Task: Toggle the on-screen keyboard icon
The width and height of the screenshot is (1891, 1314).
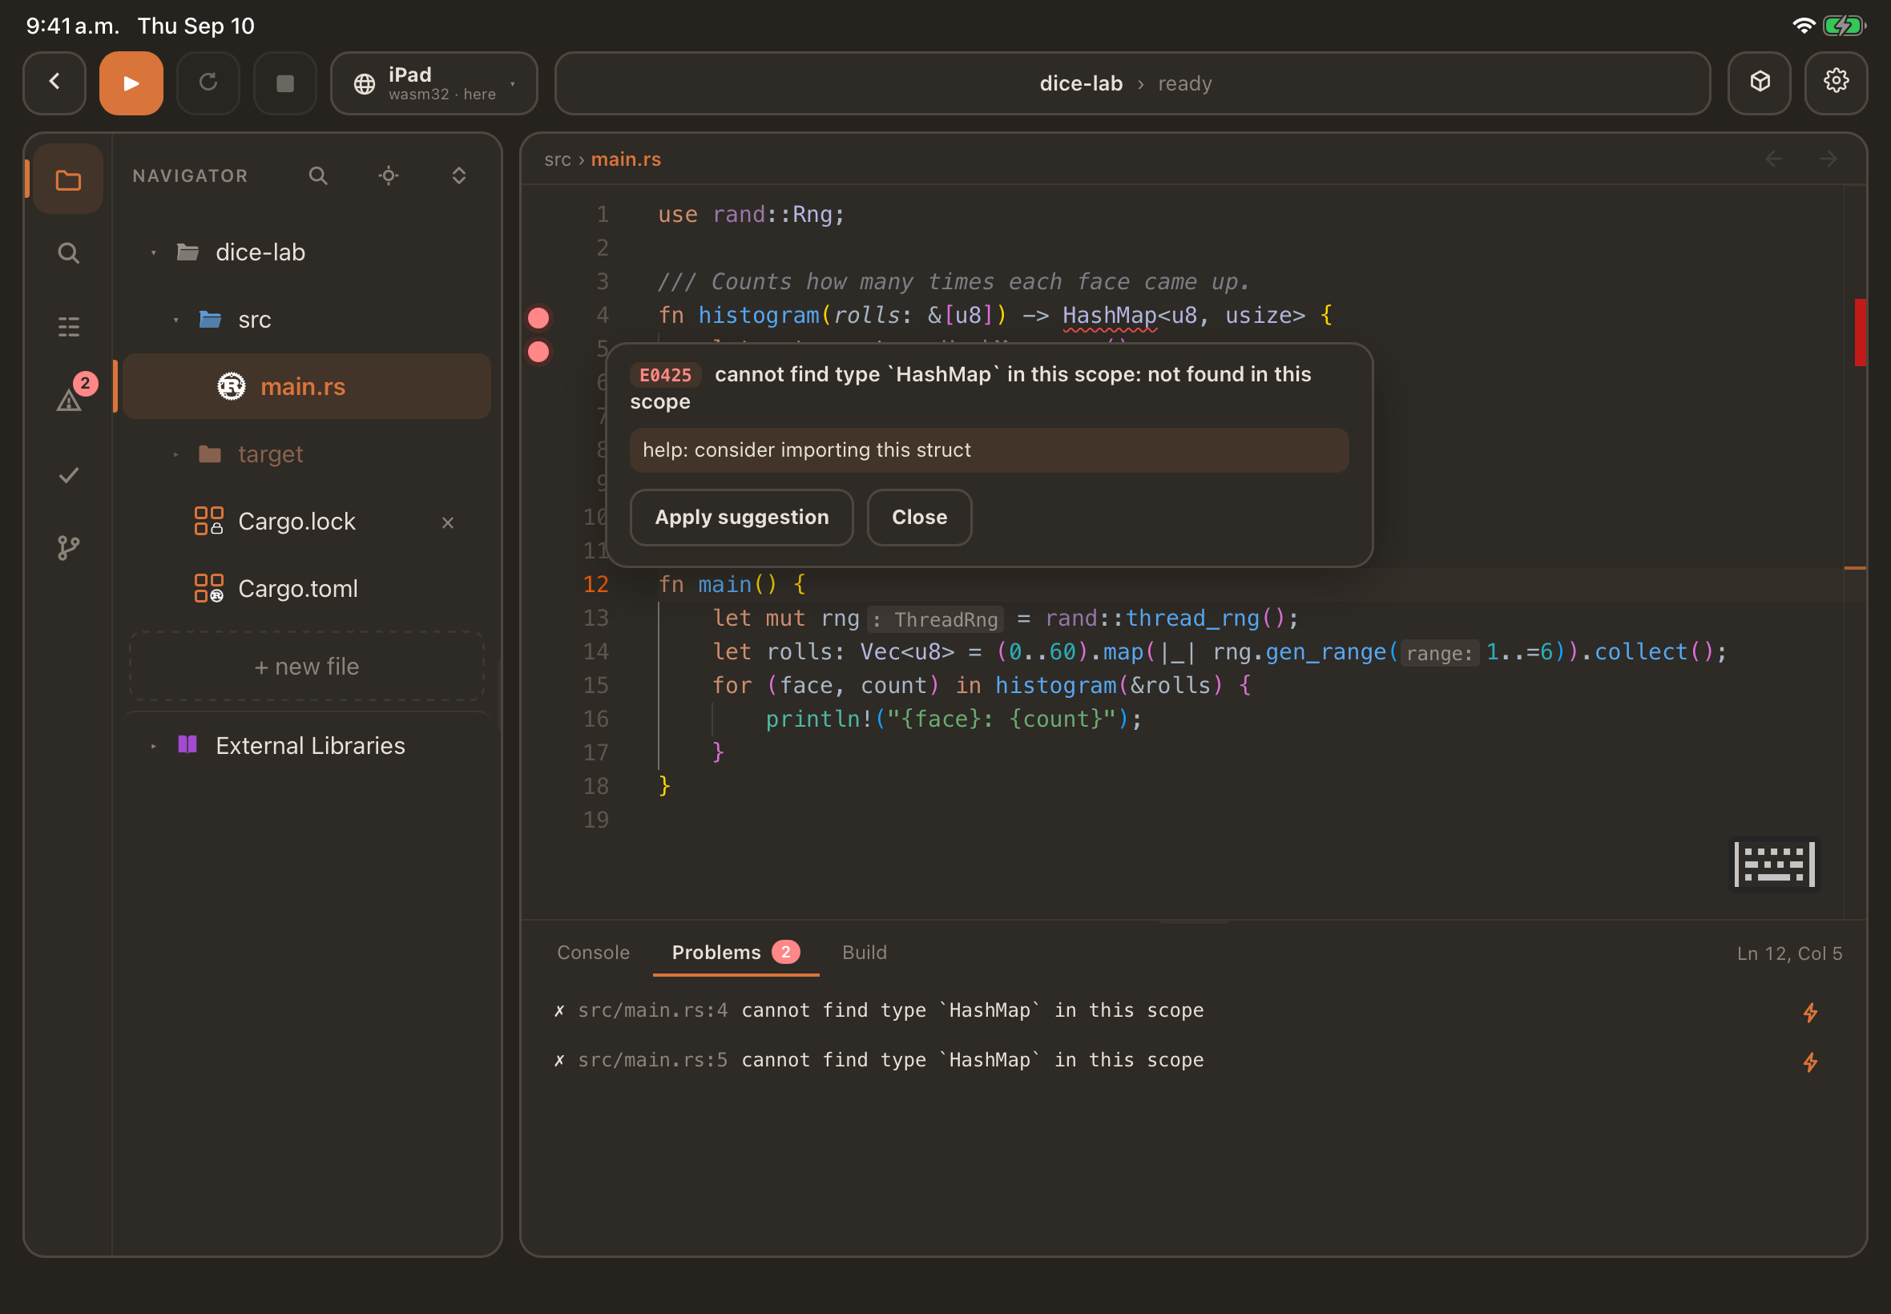Action: [x=1774, y=865]
